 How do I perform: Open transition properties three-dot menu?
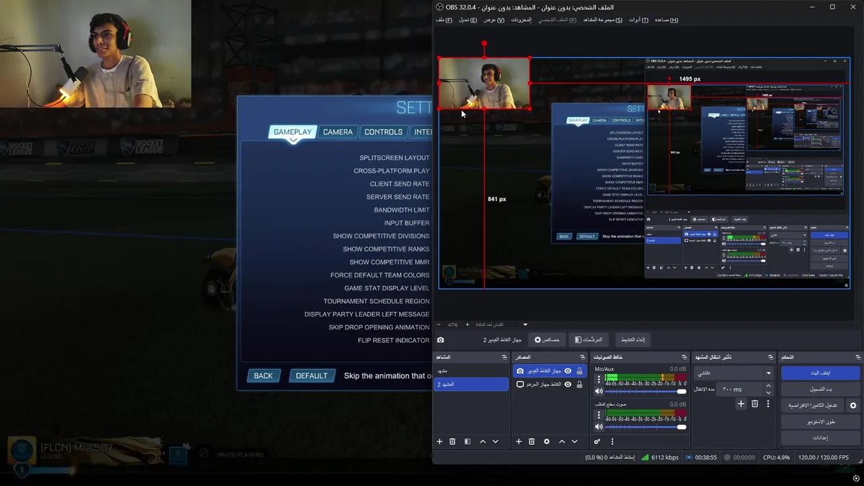click(767, 404)
